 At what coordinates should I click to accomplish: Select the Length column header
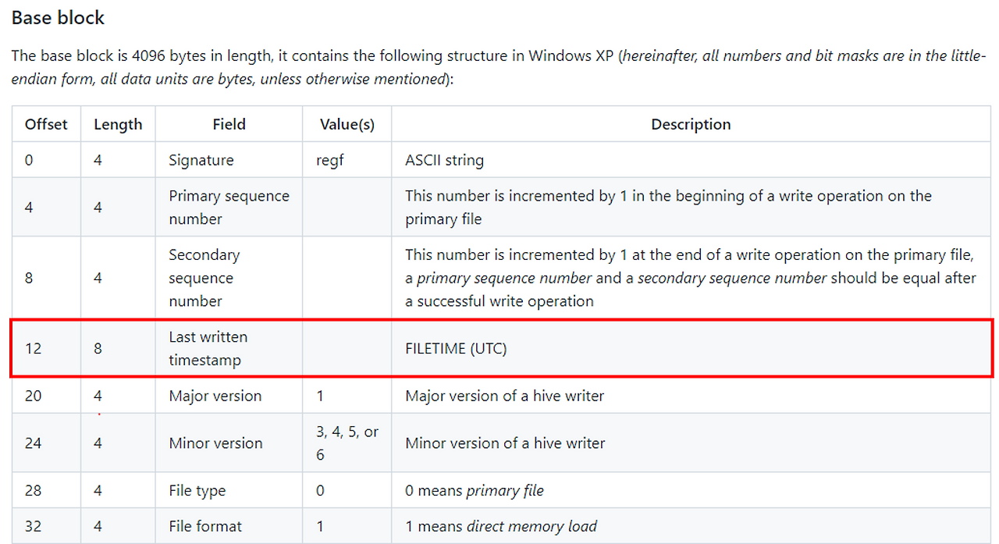[x=118, y=124]
